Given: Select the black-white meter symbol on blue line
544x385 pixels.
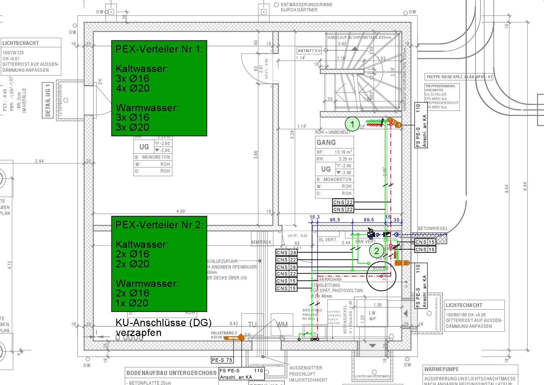Looking at the screenshot, I should pos(387,234).
